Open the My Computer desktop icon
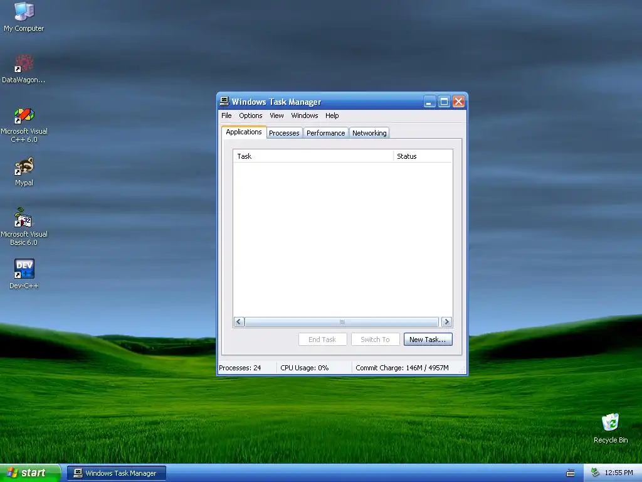642x482 pixels. (x=24, y=16)
